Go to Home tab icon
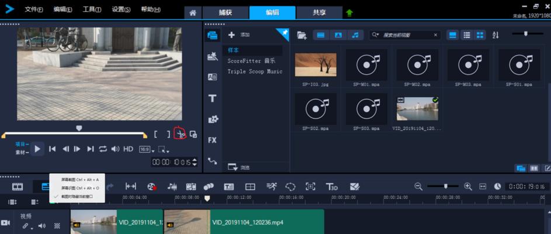This screenshot has width=551, height=234. [x=193, y=13]
